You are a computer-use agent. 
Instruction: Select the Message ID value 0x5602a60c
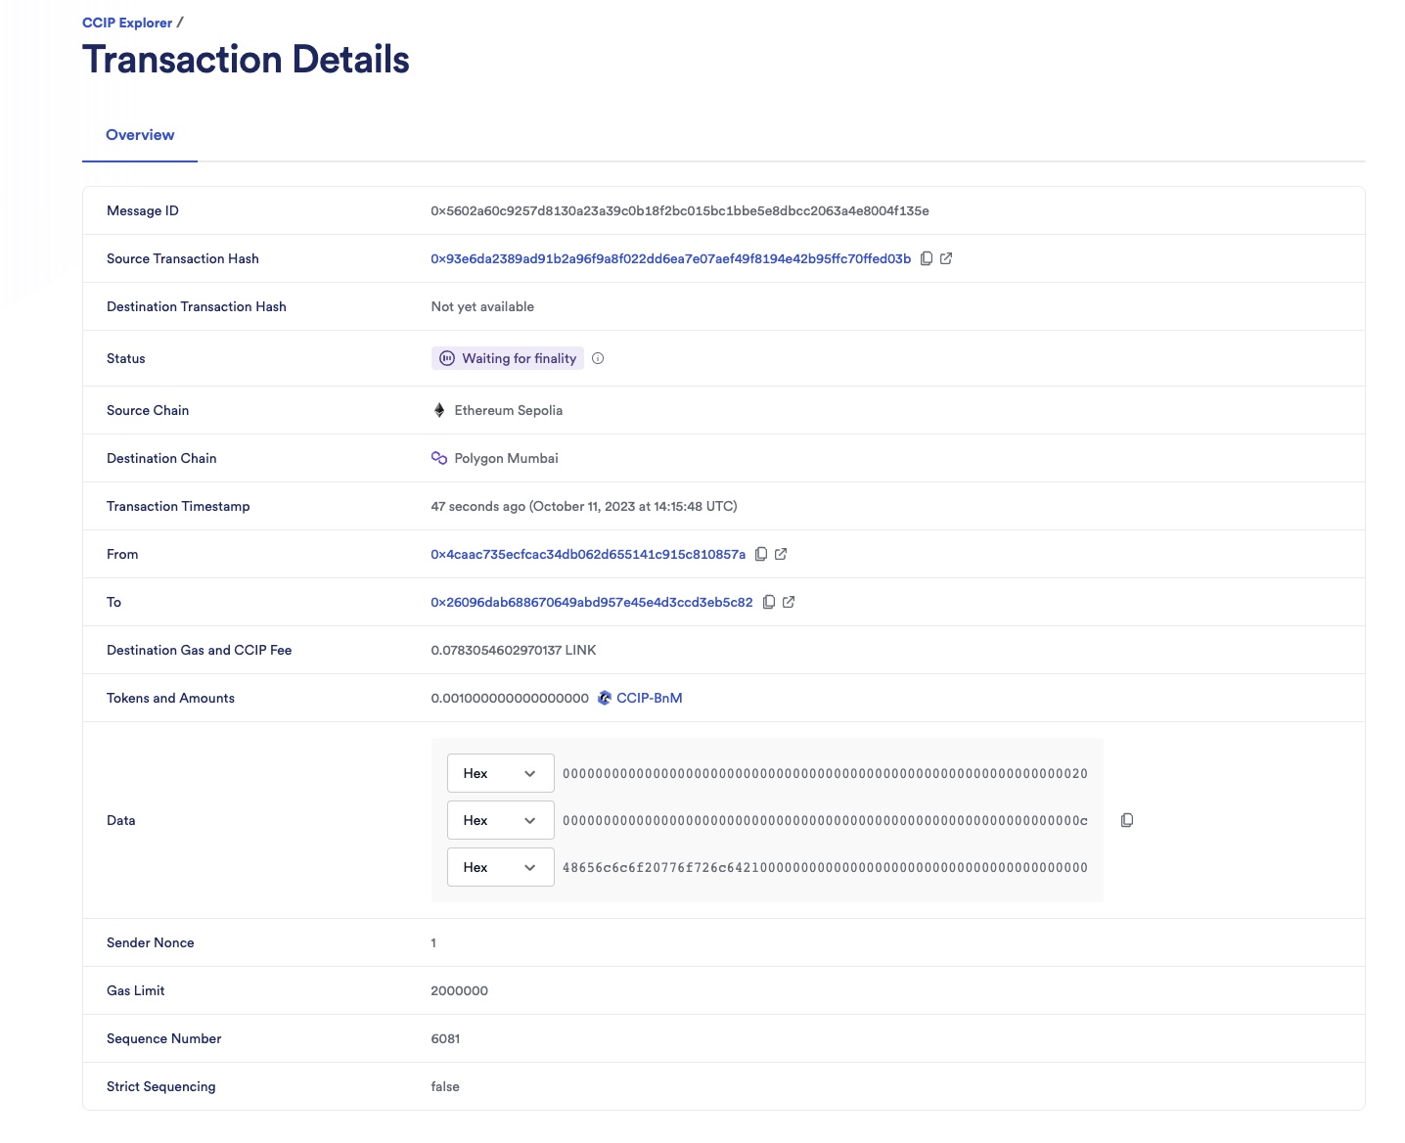tap(680, 211)
